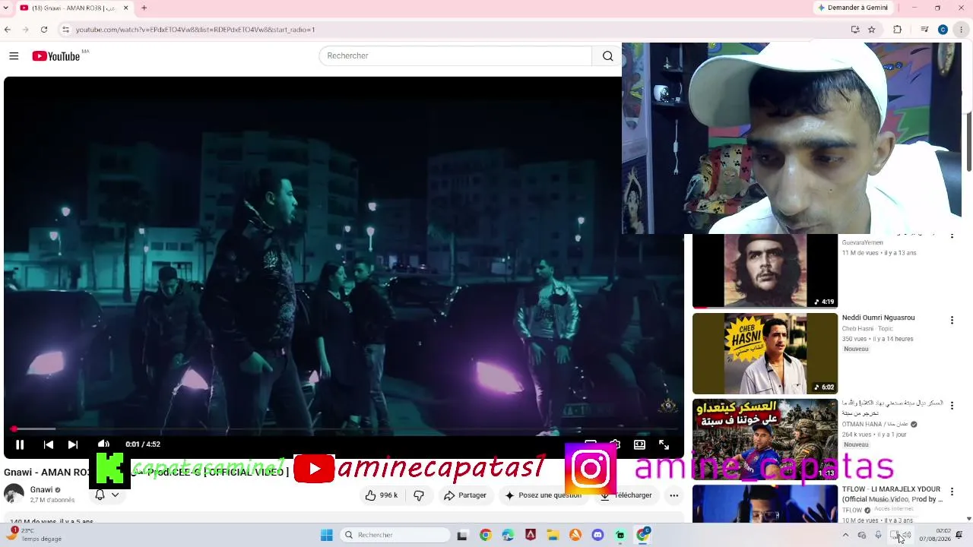View site information icon in address bar
Screen dimensions: 973x547
pos(66,30)
